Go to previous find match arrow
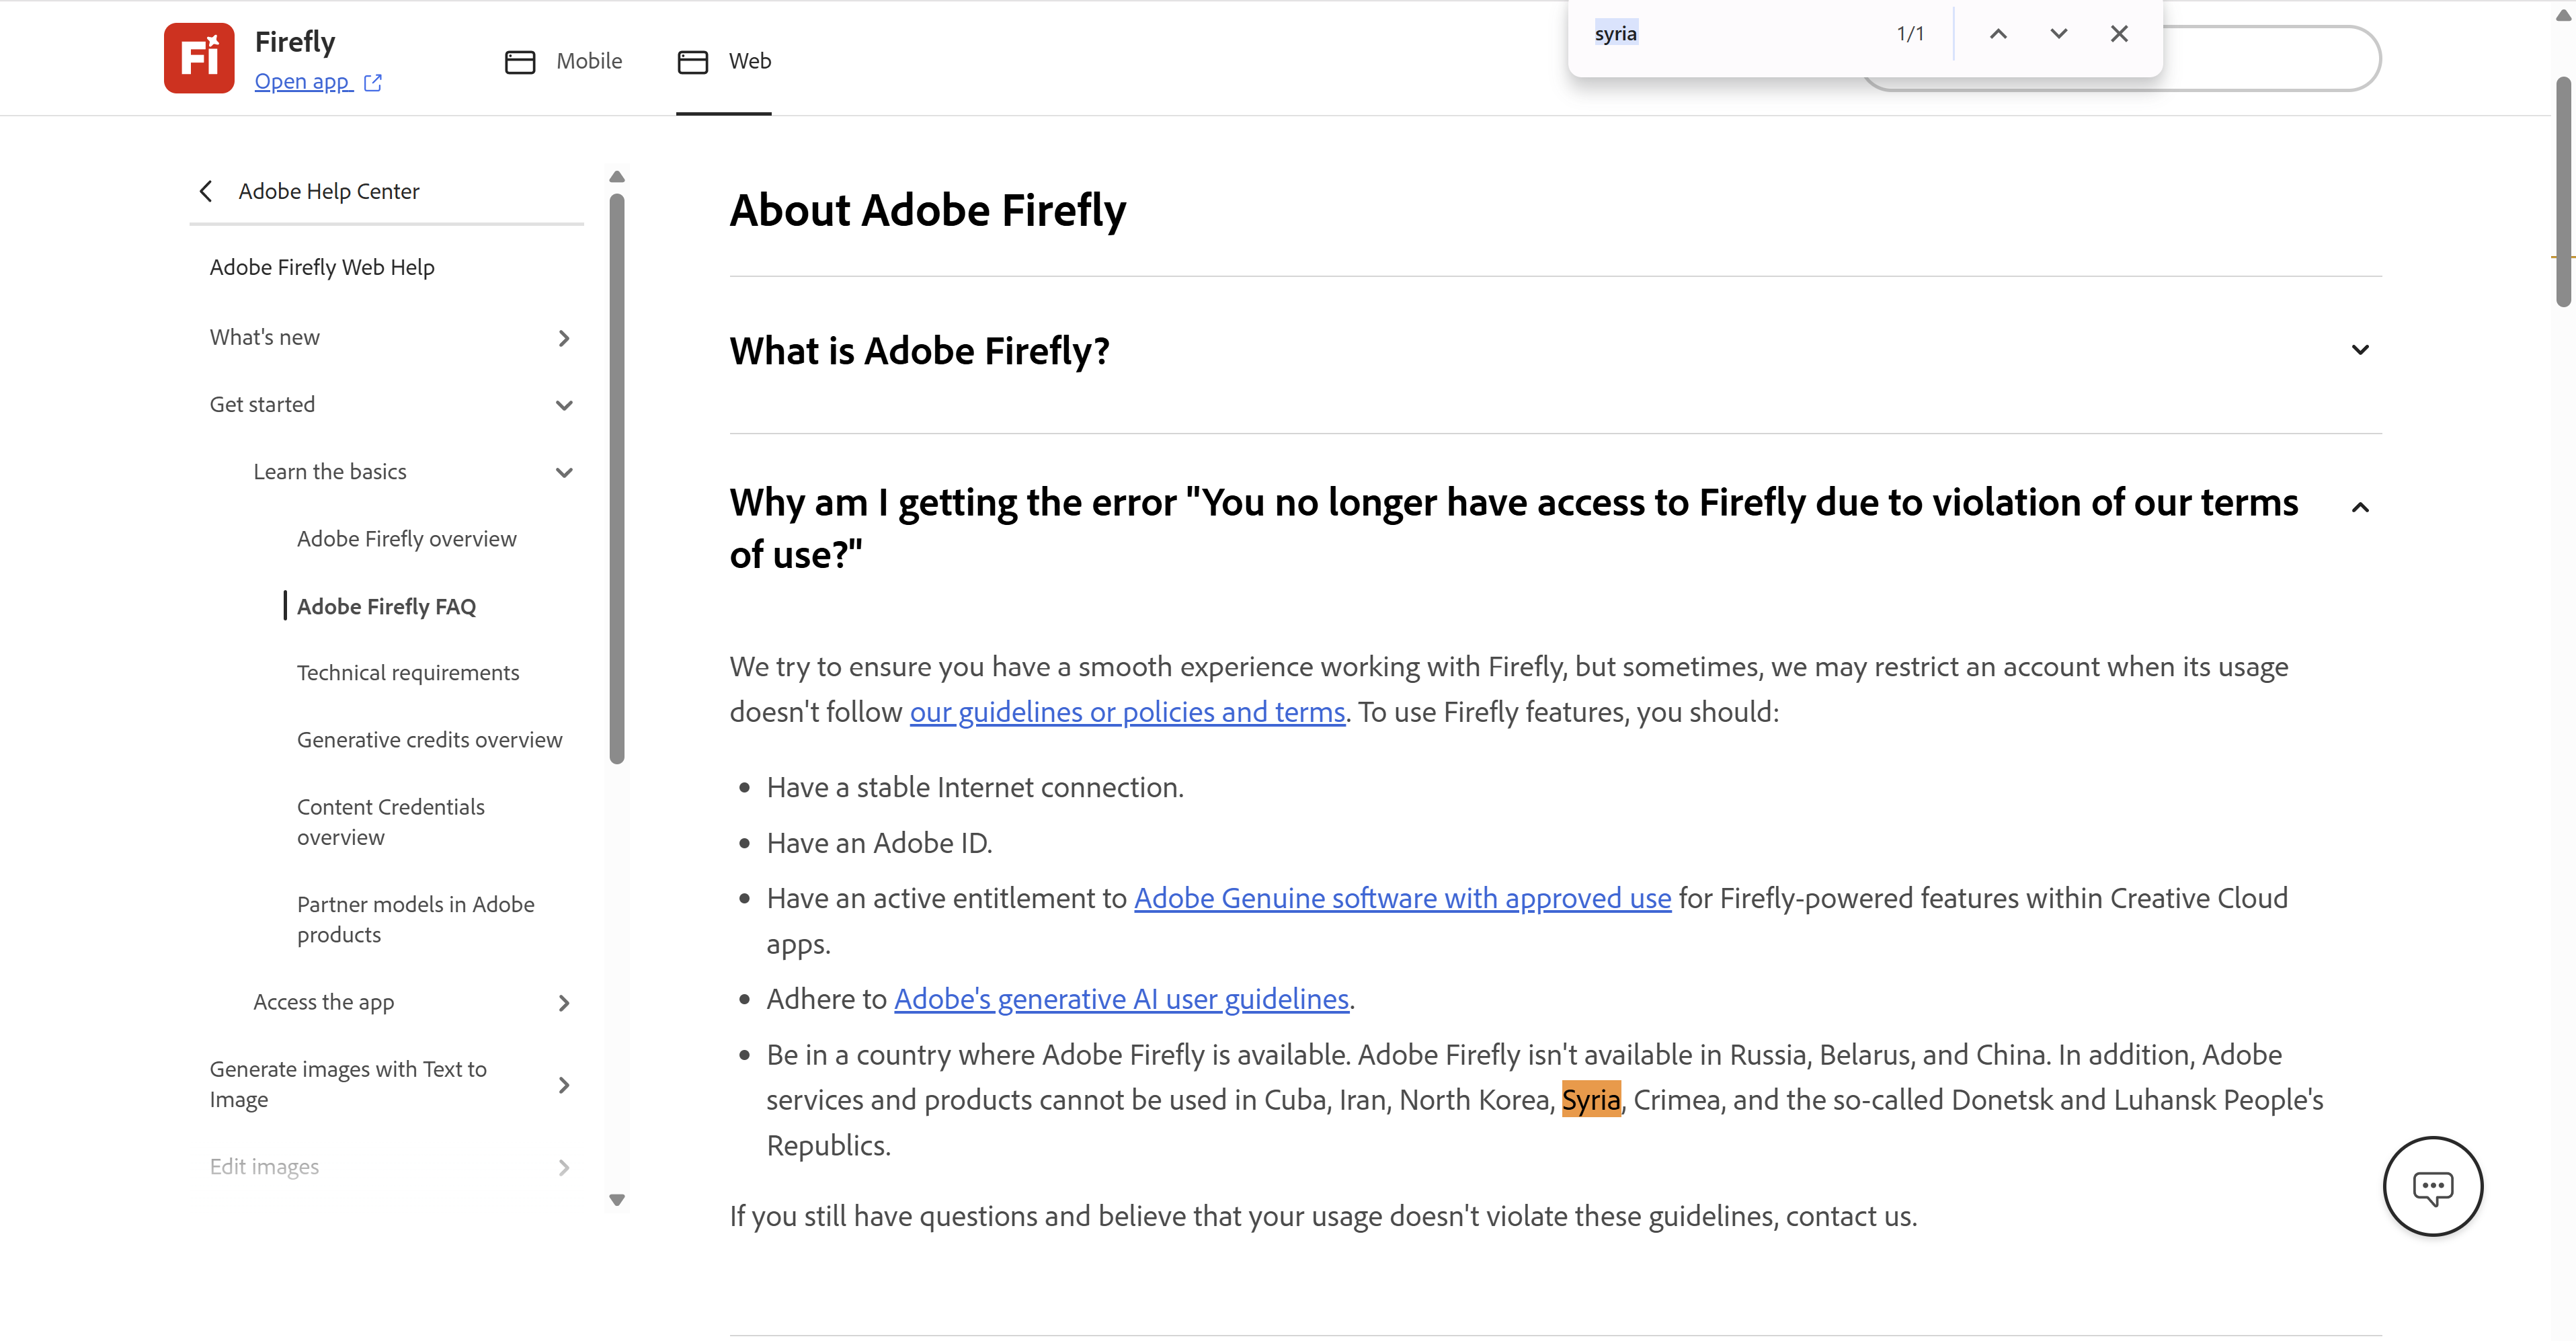Viewport: 2576px width, 1341px height. 1998,34
